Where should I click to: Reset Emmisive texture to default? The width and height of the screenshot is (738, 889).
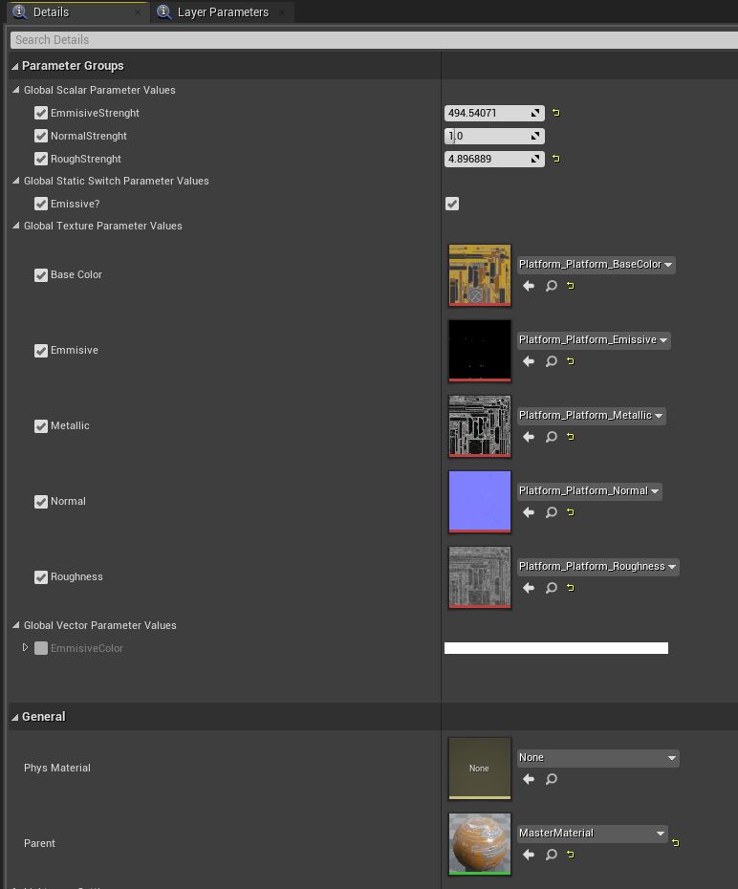[571, 361]
